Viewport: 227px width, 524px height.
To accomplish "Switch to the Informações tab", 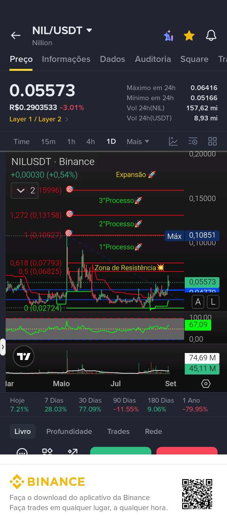I will [x=66, y=59].
